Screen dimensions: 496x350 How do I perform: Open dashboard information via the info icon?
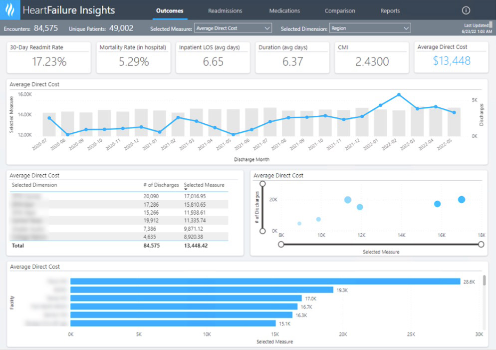[466, 9]
